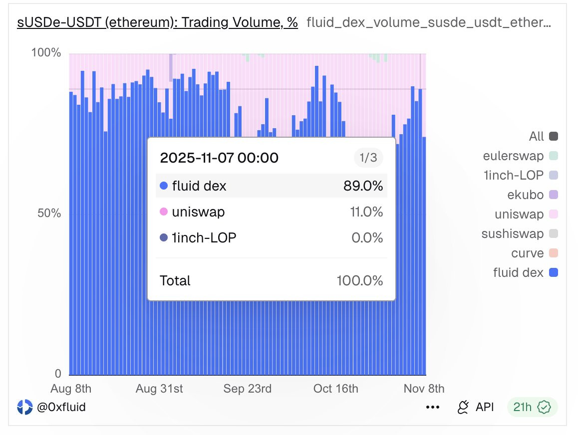Image resolution: width=578 pixels, height=435 pixels.
Task: Click the fluid_dex_volume_susde_usdt query name
Action: (429, 22)
